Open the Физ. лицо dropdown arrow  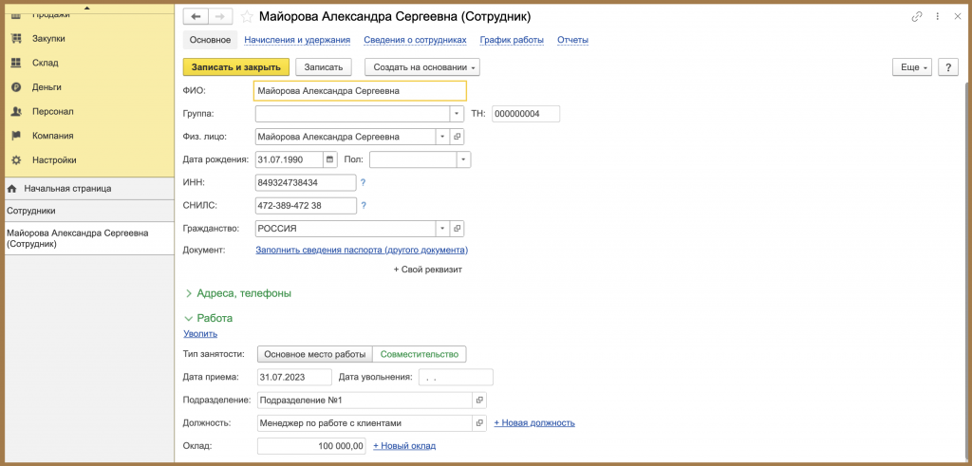442,137
